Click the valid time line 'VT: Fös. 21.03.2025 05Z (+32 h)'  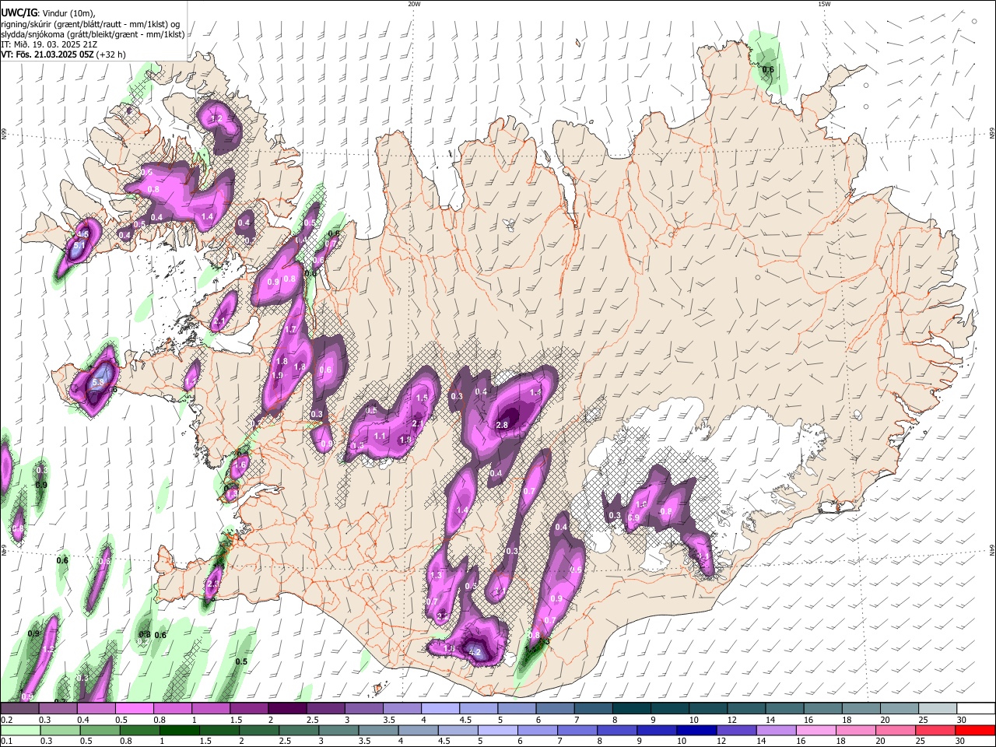63,54
